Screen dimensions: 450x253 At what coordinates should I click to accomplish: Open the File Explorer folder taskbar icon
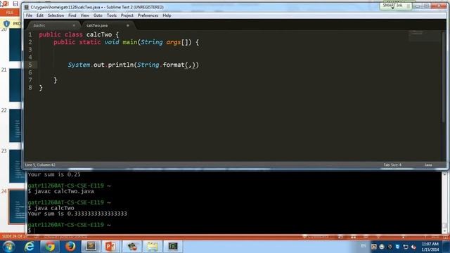coord(153,247)
